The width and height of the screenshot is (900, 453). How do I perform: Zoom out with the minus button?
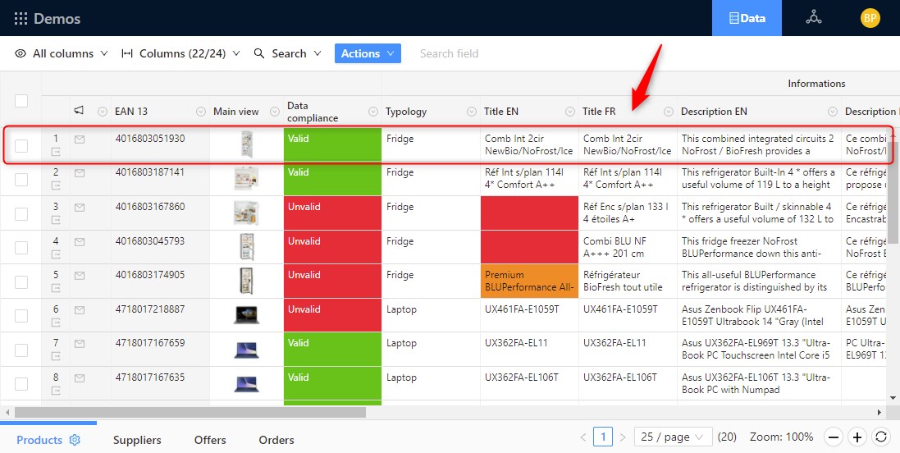(833, 437)
